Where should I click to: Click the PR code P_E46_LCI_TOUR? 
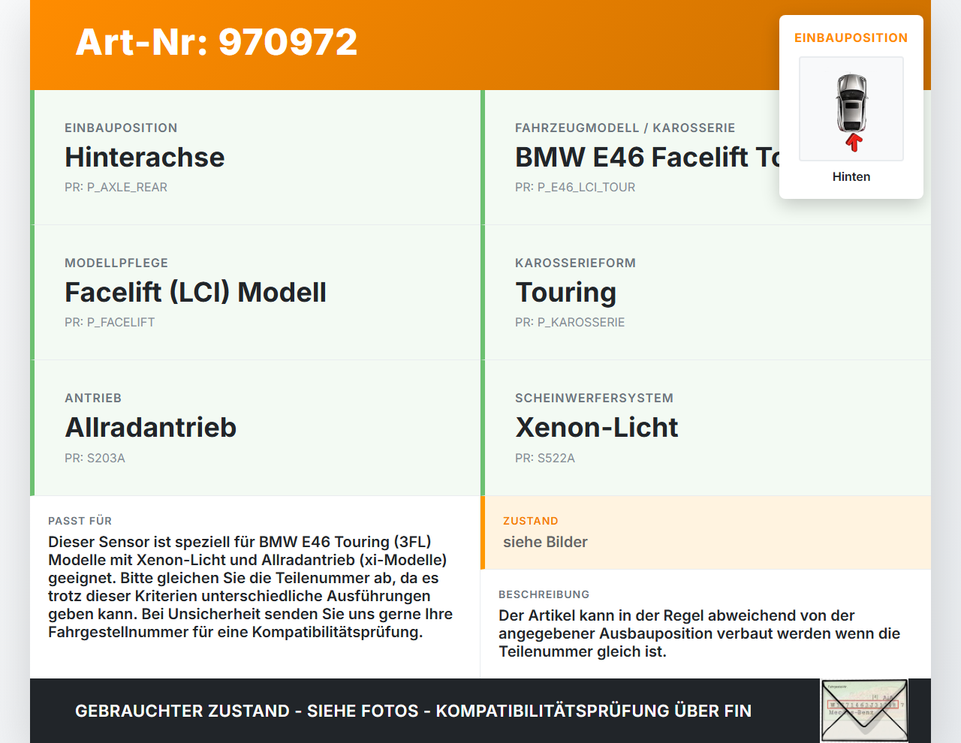[574, 187]
